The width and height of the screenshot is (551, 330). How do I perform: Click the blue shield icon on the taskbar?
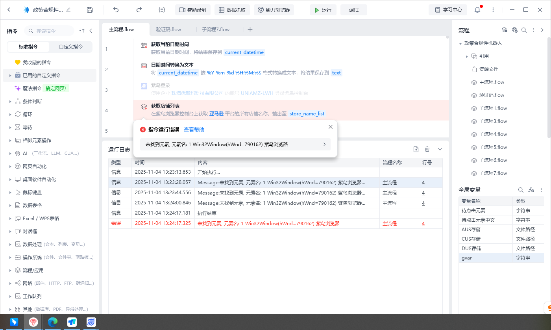click(91, 322)
